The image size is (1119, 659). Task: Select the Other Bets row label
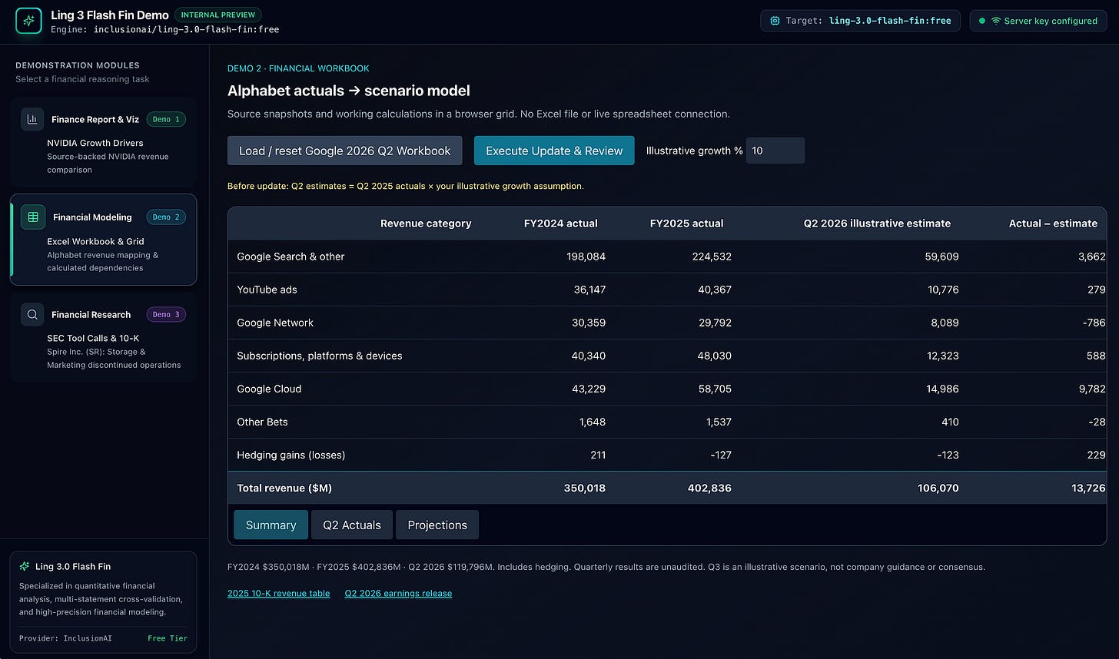(x=262, y=422)
